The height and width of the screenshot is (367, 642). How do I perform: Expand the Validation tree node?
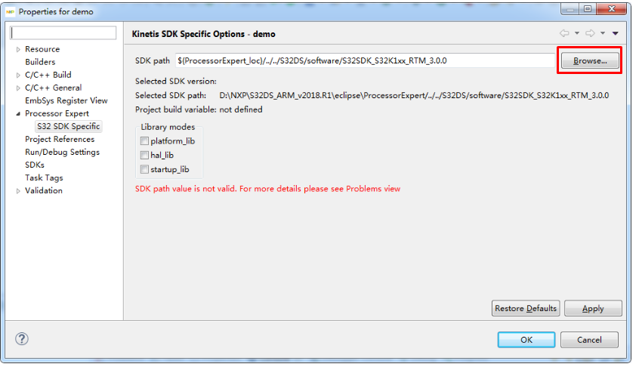18,190
